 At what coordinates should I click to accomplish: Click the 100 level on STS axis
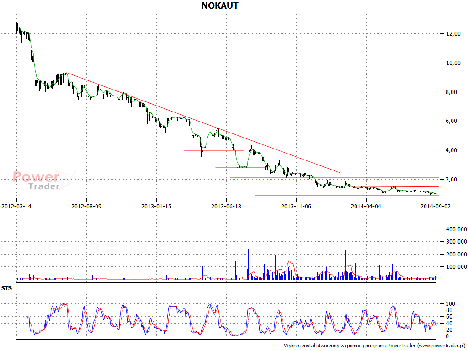coord(450,304)
